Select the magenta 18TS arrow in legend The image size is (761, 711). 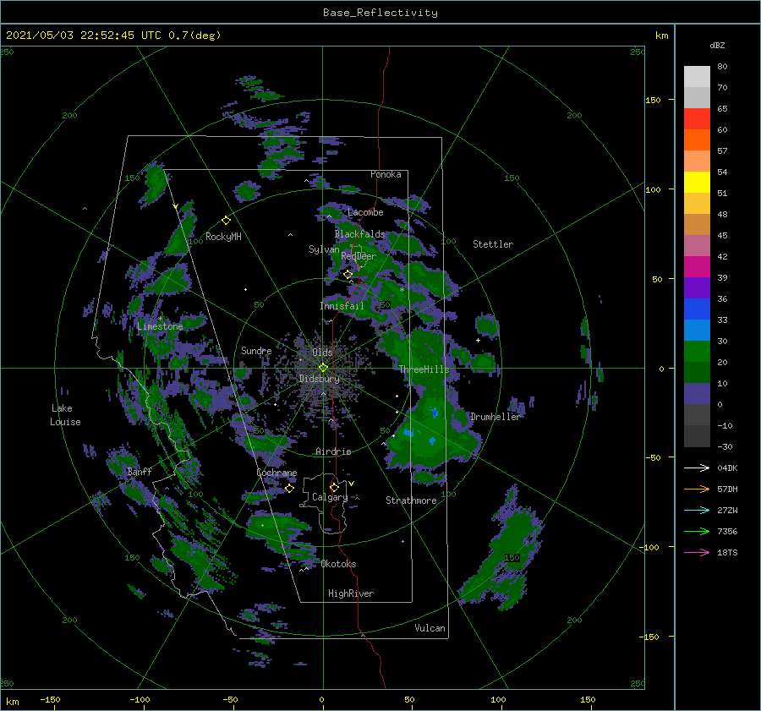pos(697,552)
